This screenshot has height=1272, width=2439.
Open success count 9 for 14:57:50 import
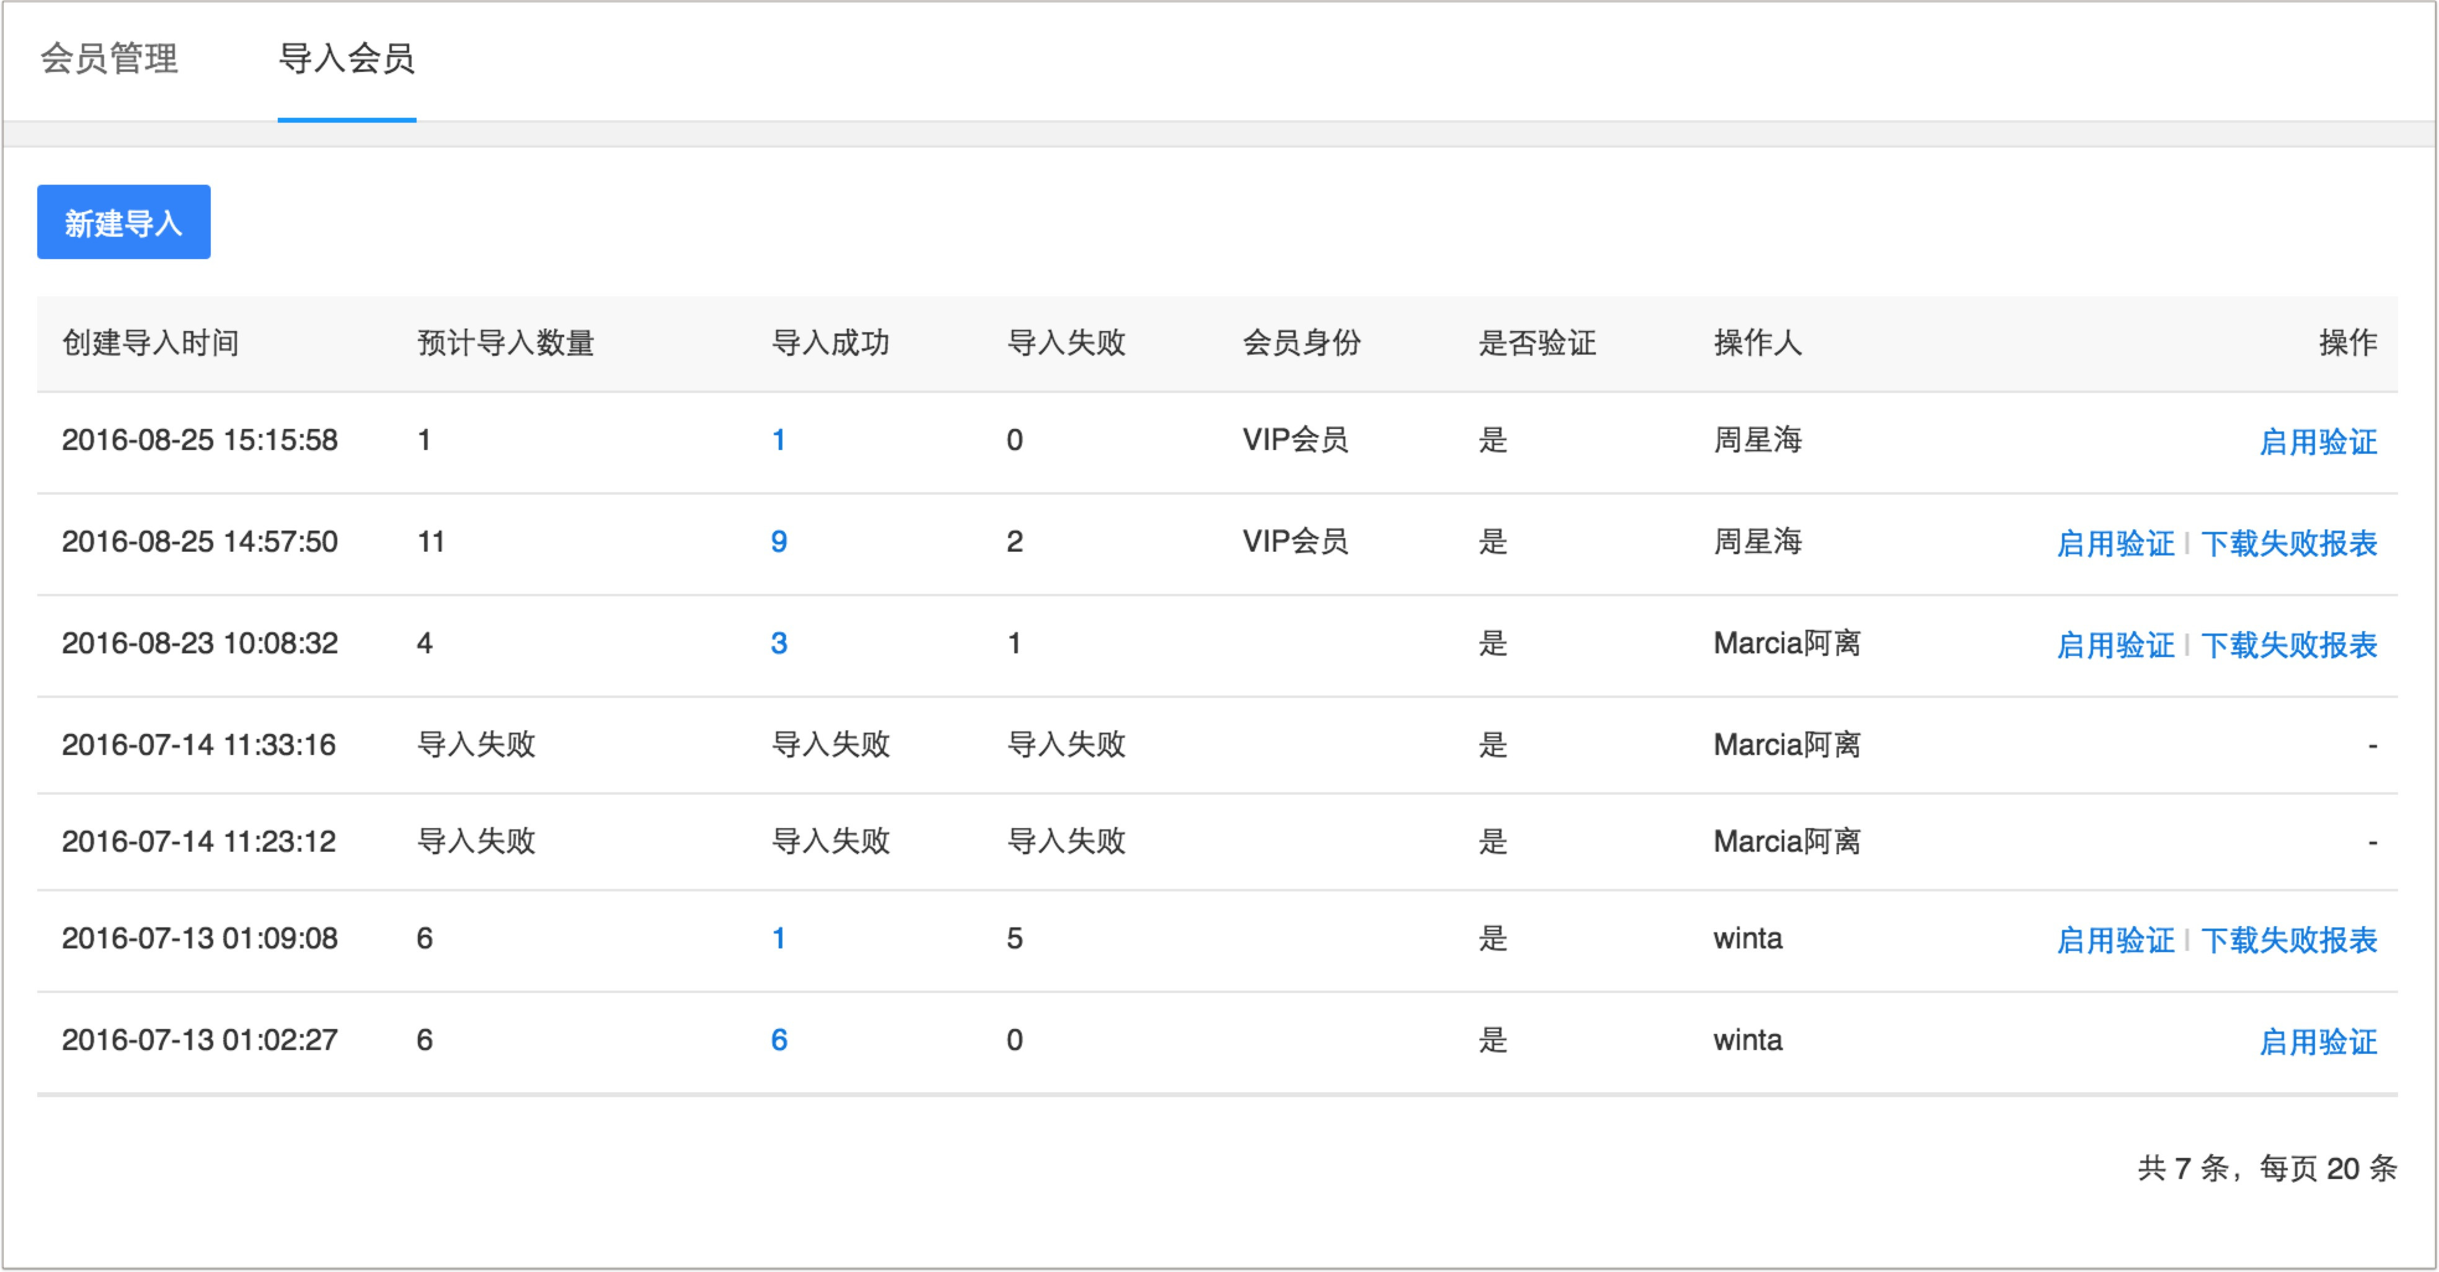[x=778, y=541]
